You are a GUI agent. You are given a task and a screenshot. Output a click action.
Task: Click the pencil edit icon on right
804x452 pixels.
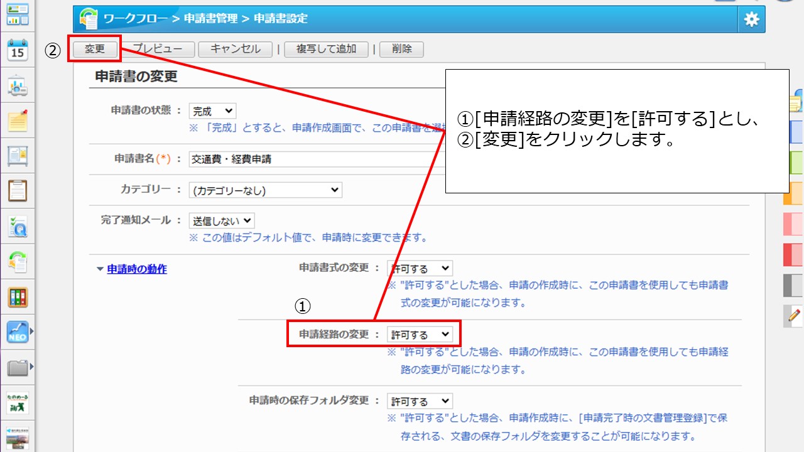point(794,315)
